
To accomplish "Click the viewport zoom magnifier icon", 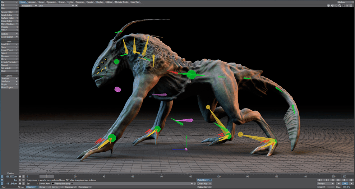I will (340, 6).
